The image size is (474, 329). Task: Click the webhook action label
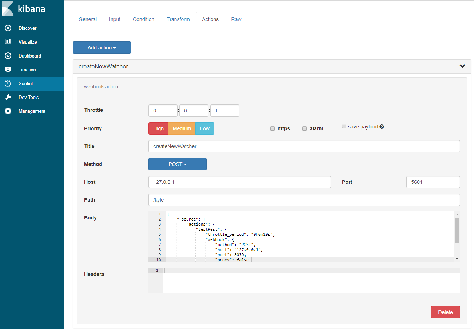[101, 87]
